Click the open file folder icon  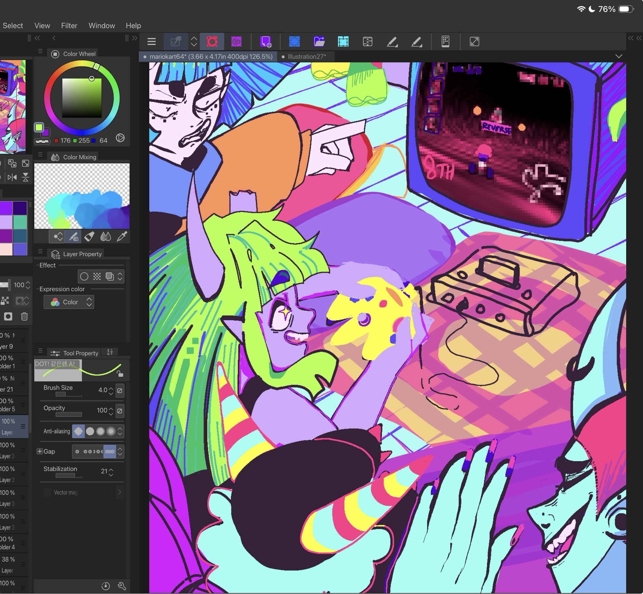[319, 41]
